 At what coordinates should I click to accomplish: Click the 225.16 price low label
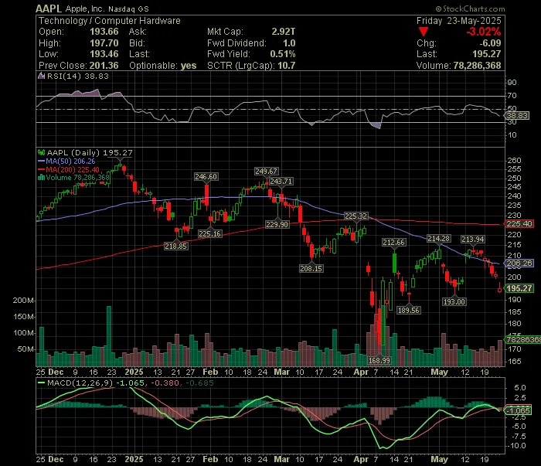click(x=209, y=233)
